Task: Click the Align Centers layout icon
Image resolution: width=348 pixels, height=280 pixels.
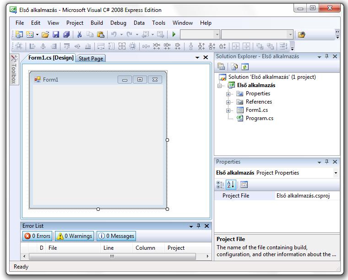Action: pos(43,46)
